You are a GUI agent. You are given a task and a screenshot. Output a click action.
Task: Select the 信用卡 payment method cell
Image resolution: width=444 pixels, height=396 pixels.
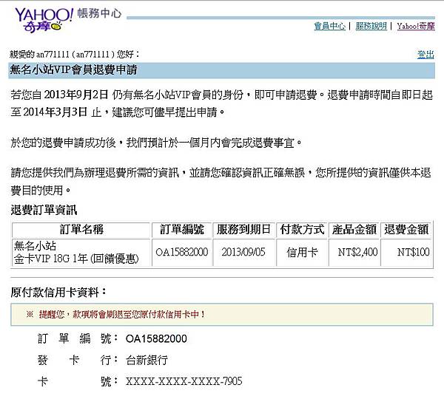pyautogui.click(x=302, y=252)
